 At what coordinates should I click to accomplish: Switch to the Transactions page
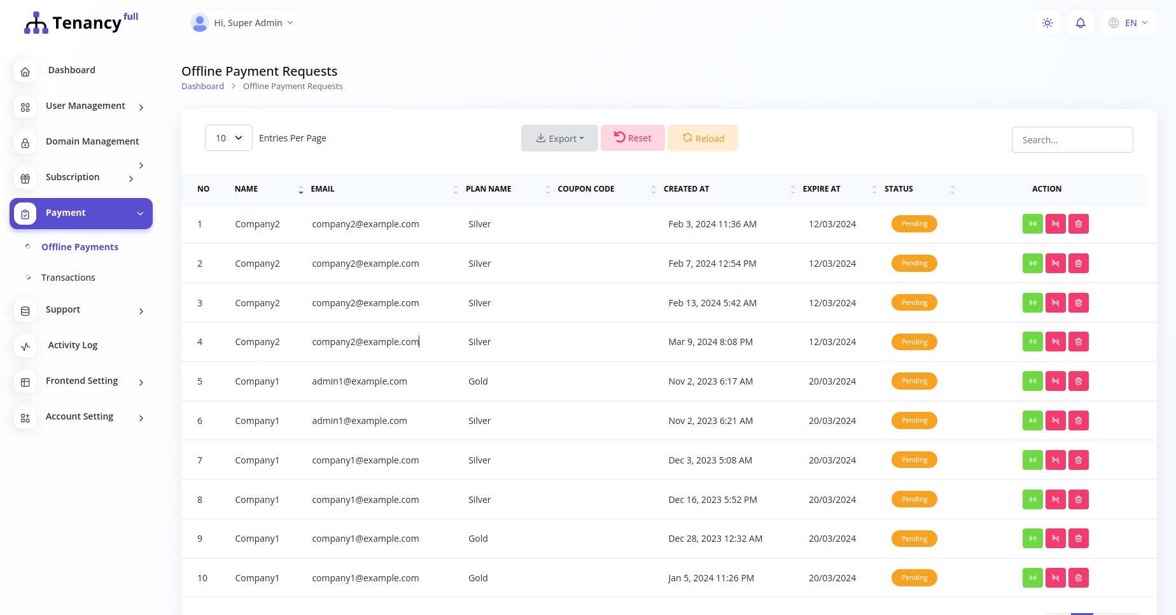click(67, 277)
